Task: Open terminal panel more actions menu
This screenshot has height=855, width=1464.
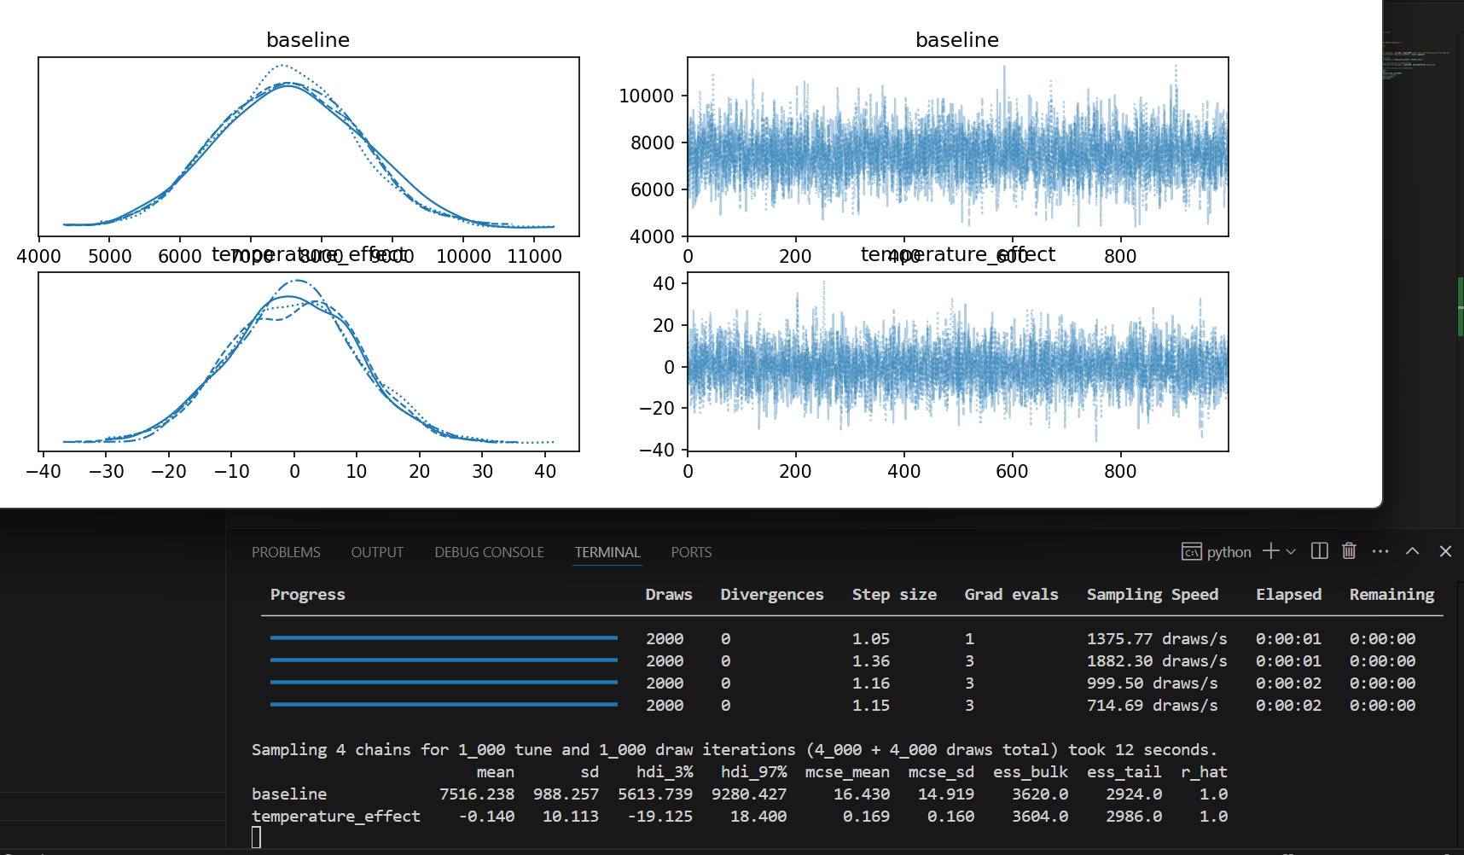Action: [1380, 551]
